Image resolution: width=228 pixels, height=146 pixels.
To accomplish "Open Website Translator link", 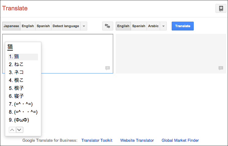I will (x=137, y=140).
